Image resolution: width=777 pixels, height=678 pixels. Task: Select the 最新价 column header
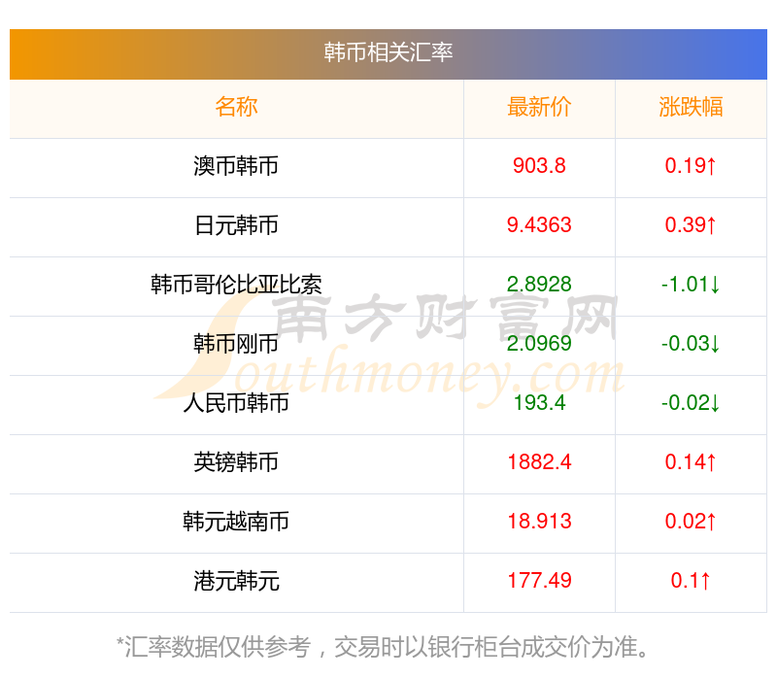[539, 107]
